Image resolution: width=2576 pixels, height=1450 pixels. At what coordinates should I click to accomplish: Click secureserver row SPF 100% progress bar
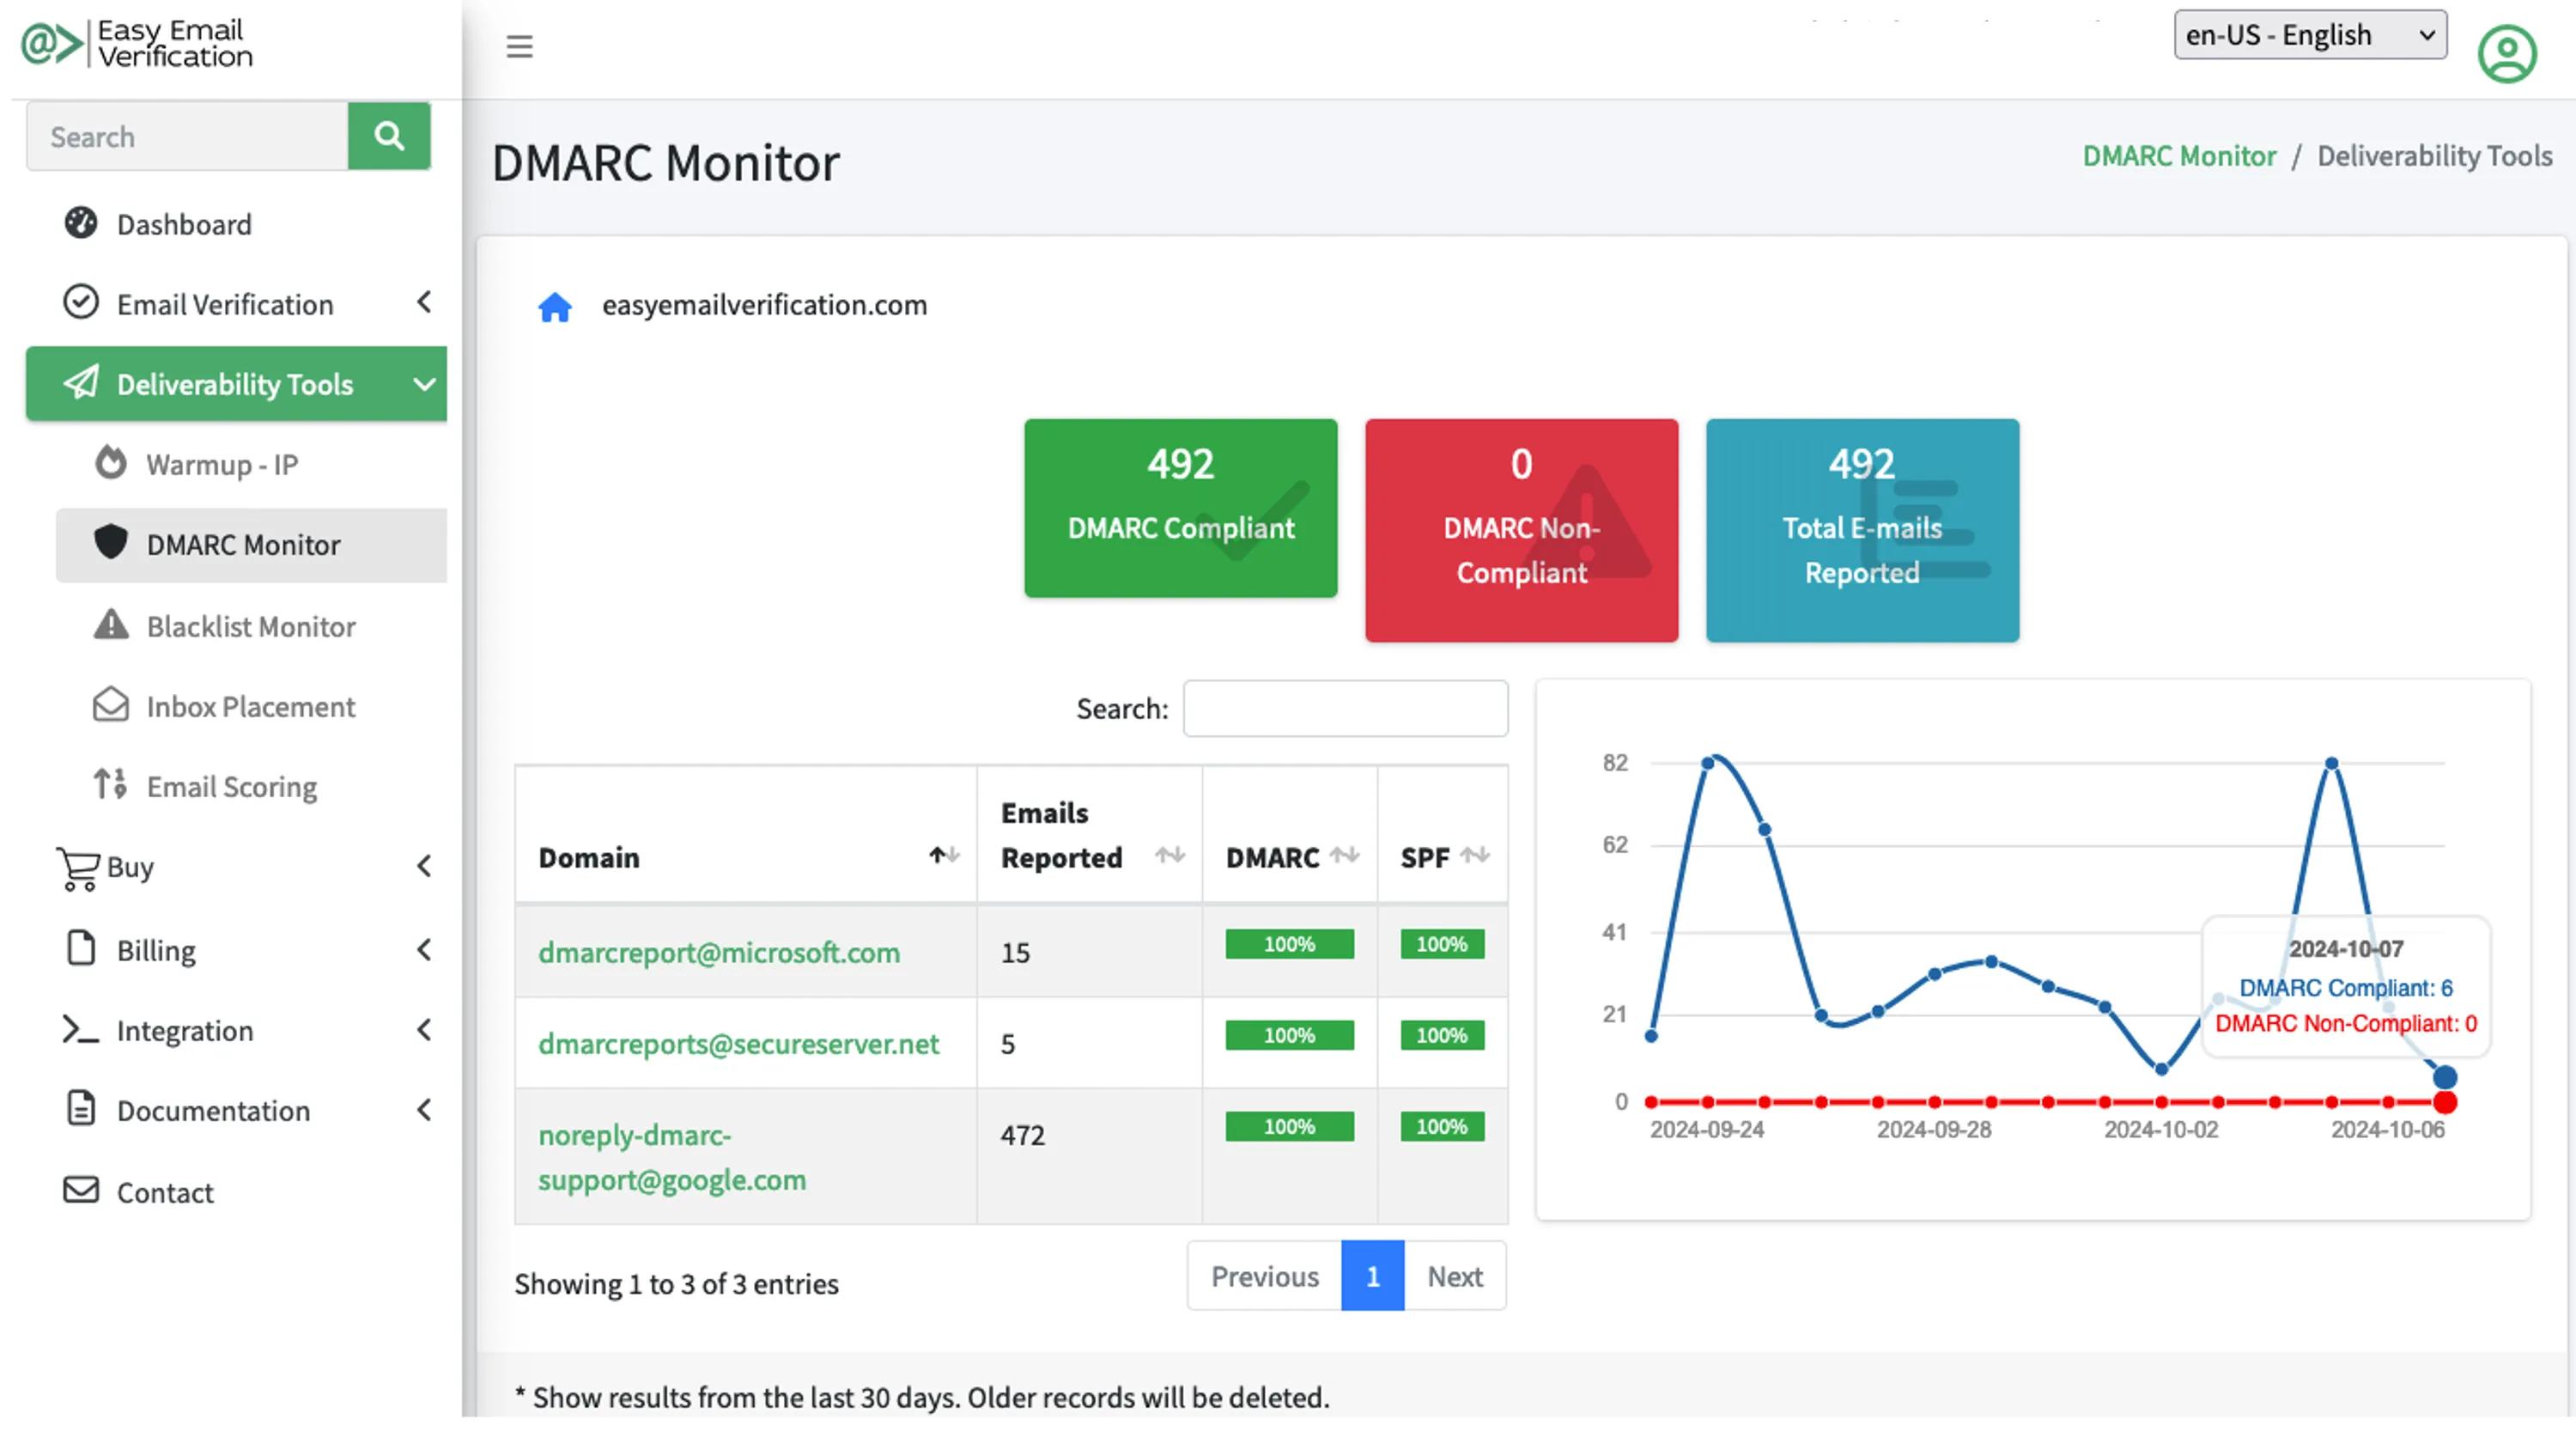[1442, 1036]
